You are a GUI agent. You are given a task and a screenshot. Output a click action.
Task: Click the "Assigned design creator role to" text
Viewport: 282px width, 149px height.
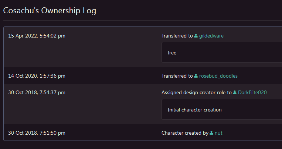pyautogui.click(x=196, y=93)
